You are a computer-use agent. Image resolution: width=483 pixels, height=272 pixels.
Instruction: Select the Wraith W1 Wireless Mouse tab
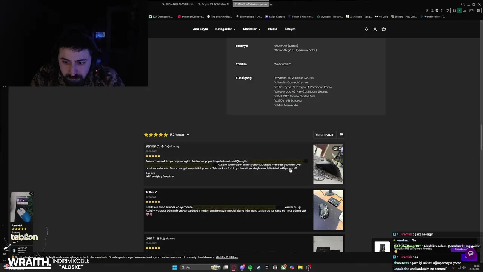251,4
